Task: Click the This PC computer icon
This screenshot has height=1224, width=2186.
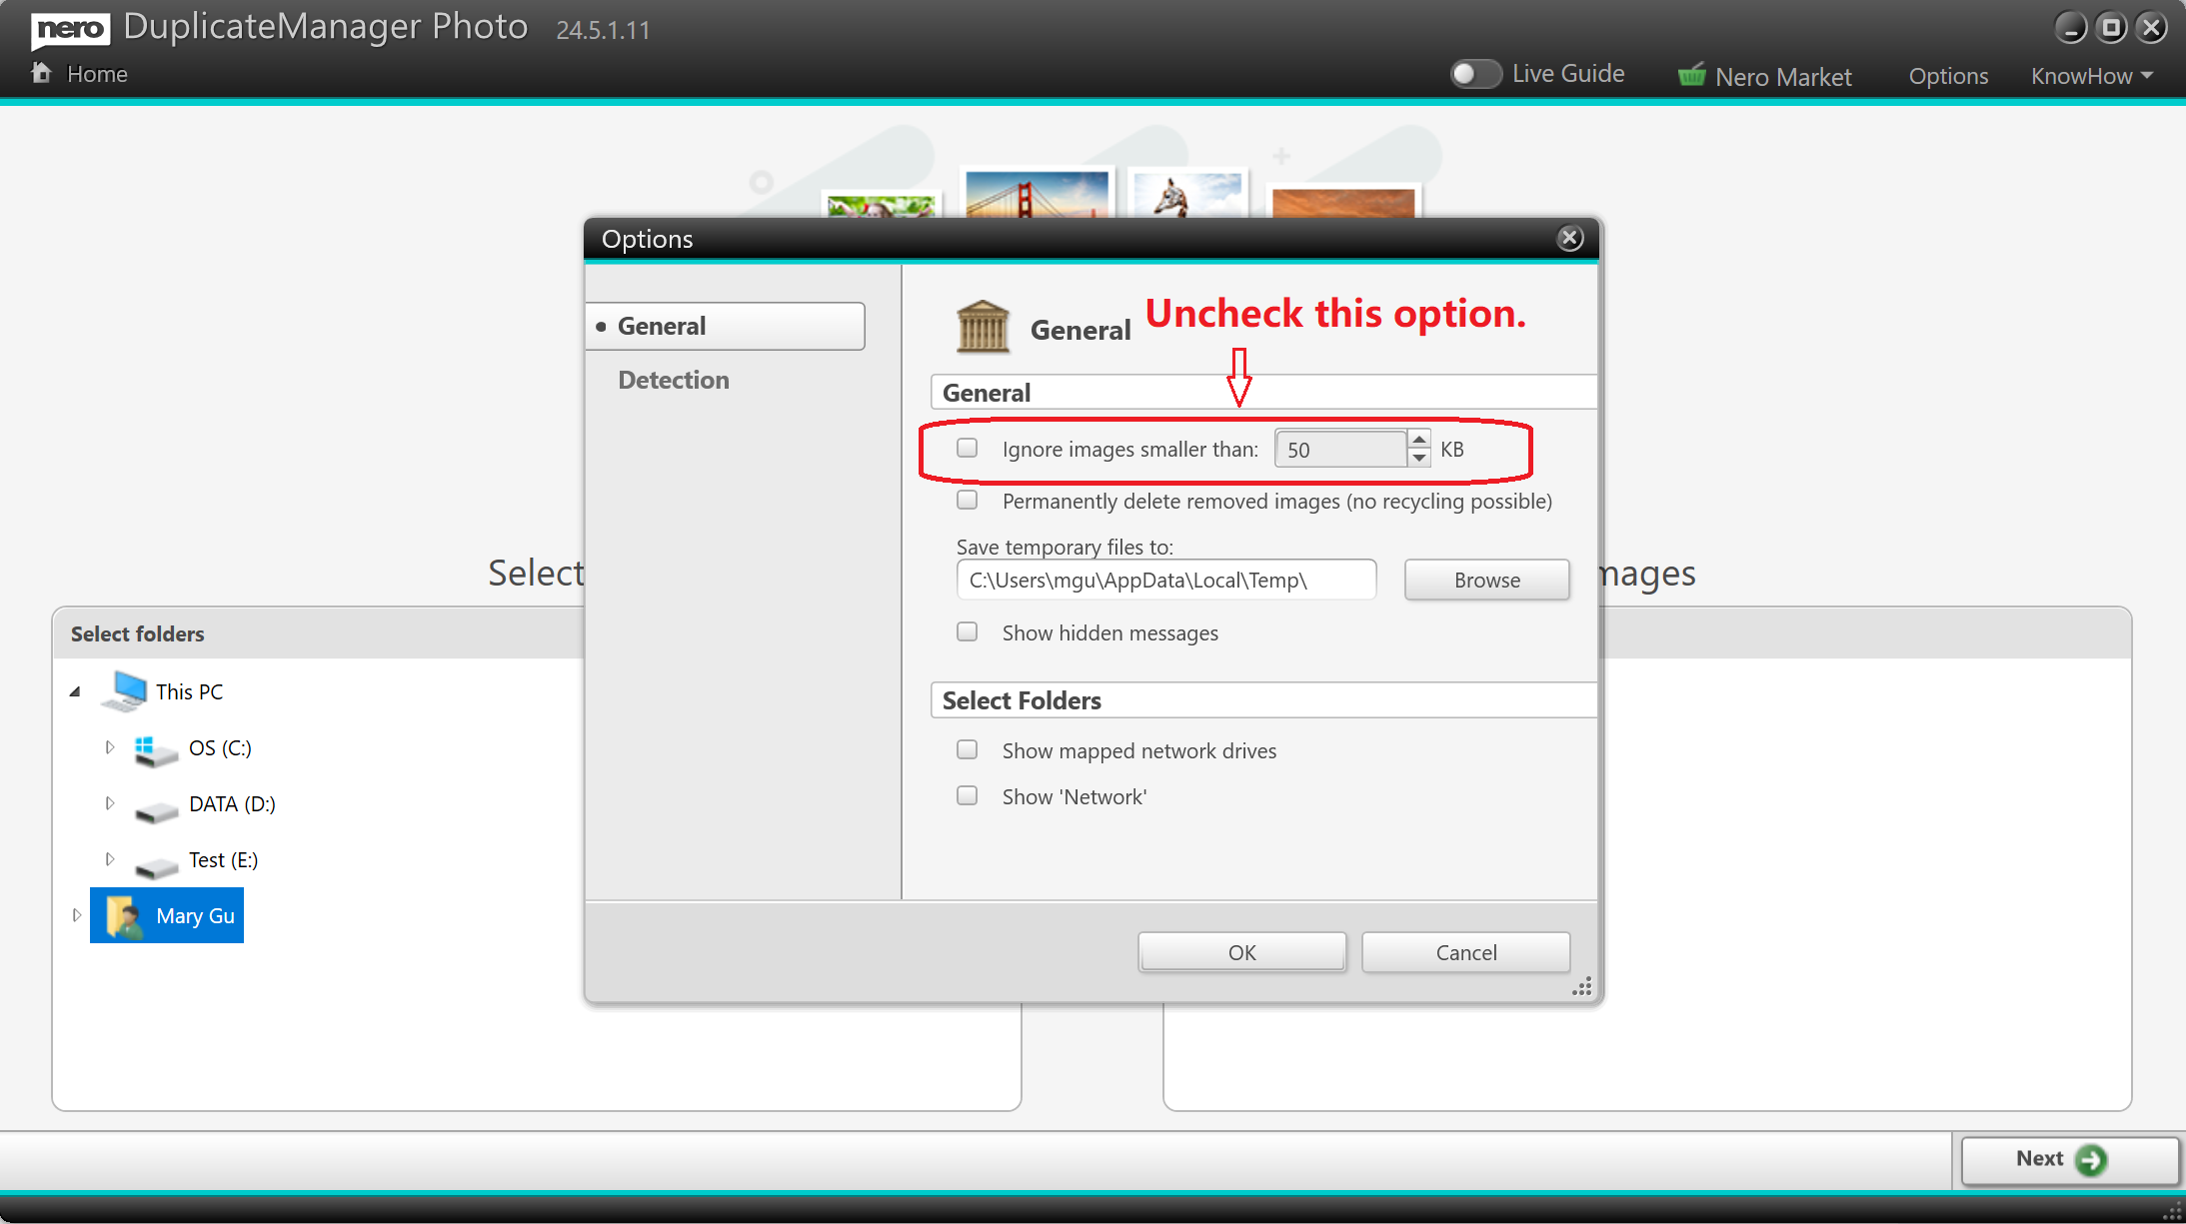Action: pyautogui.click(x=125, y=691)
